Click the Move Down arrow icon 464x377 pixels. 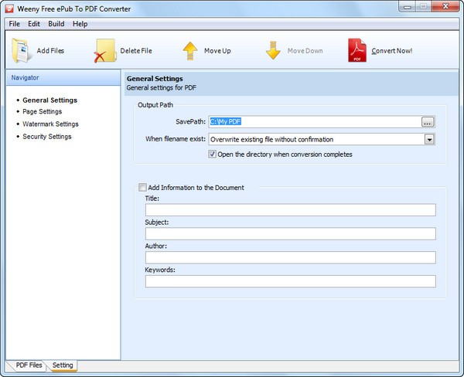[x=272, y=51]
